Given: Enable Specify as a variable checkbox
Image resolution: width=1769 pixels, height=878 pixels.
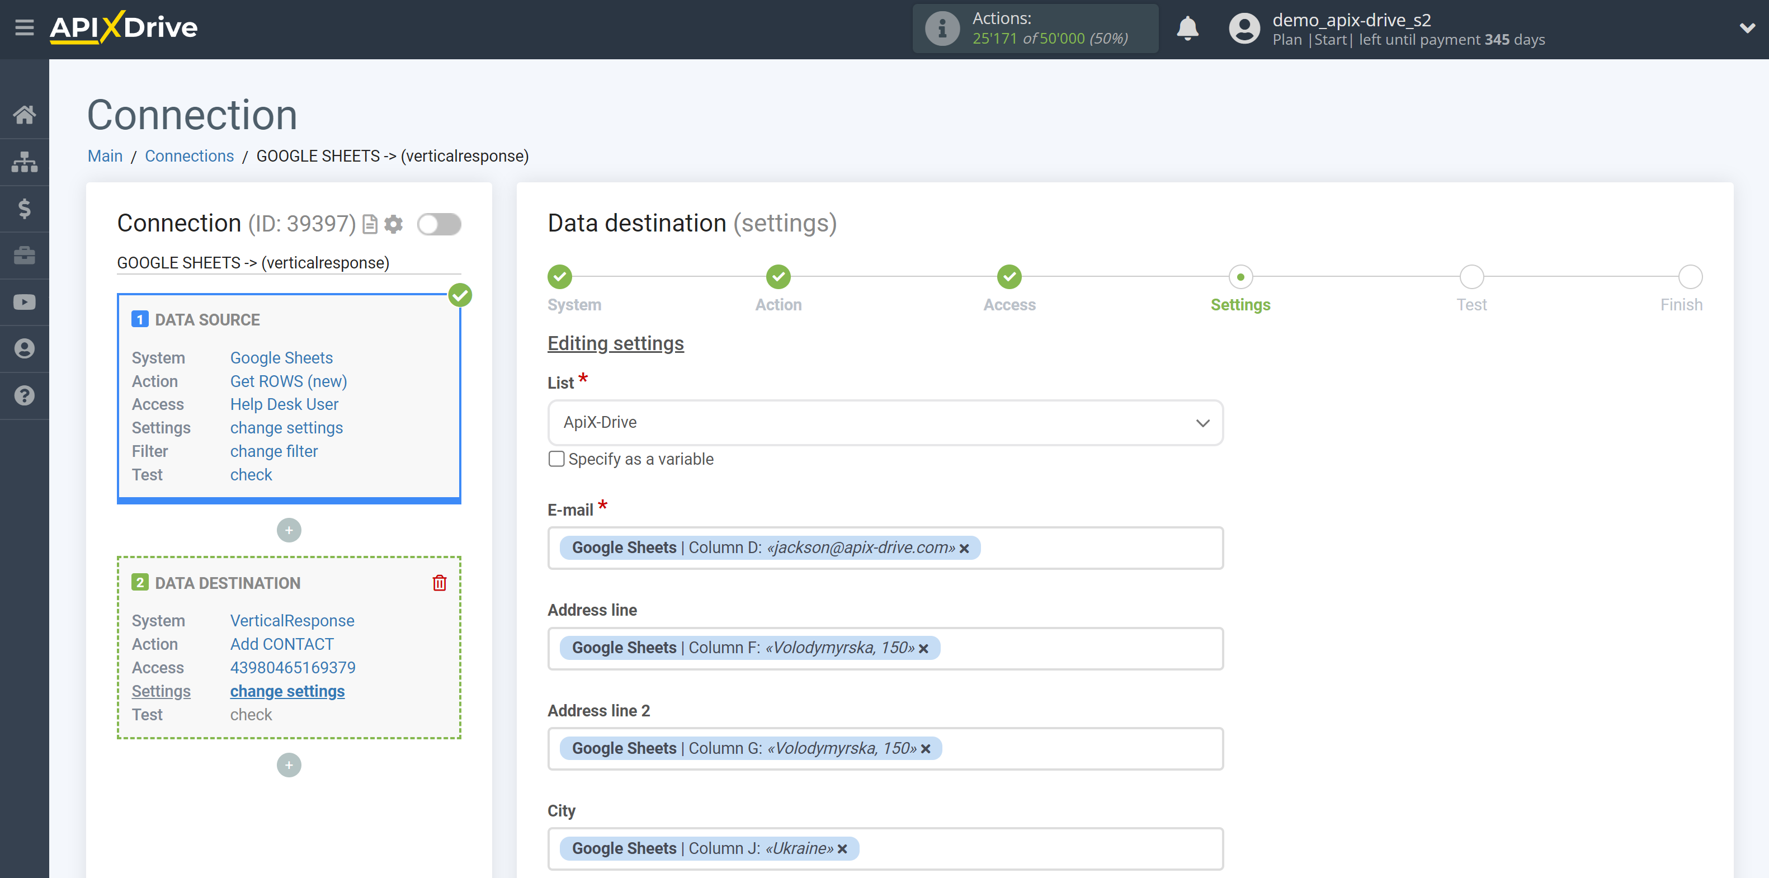Looking at the screenshot, I should (557, 459).
